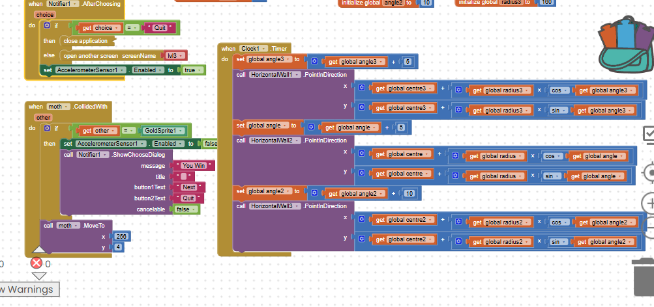654x307 pixels.
Task: Click the center workspace target icon
Action: click(x=648, y=172)
